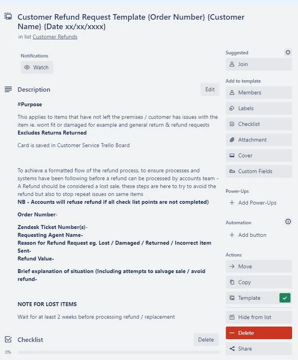Image resolution: width=298 pixels, height=360 pixels.
Task: Open the Attachment option
Action: [x=259, y=140]
